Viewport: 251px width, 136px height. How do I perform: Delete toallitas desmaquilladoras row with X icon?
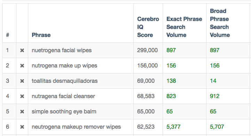click(x=22, y=81)
